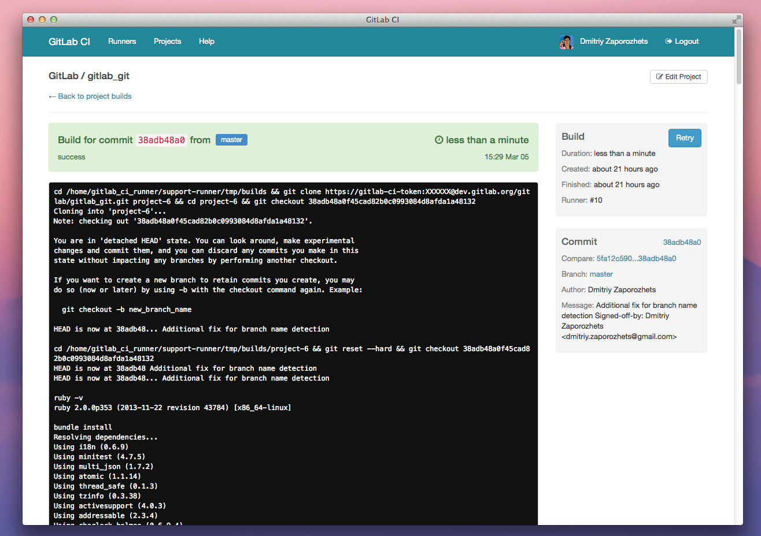Open the Projects page
Viewport: 761px width, 536px height.
(167, 41)
